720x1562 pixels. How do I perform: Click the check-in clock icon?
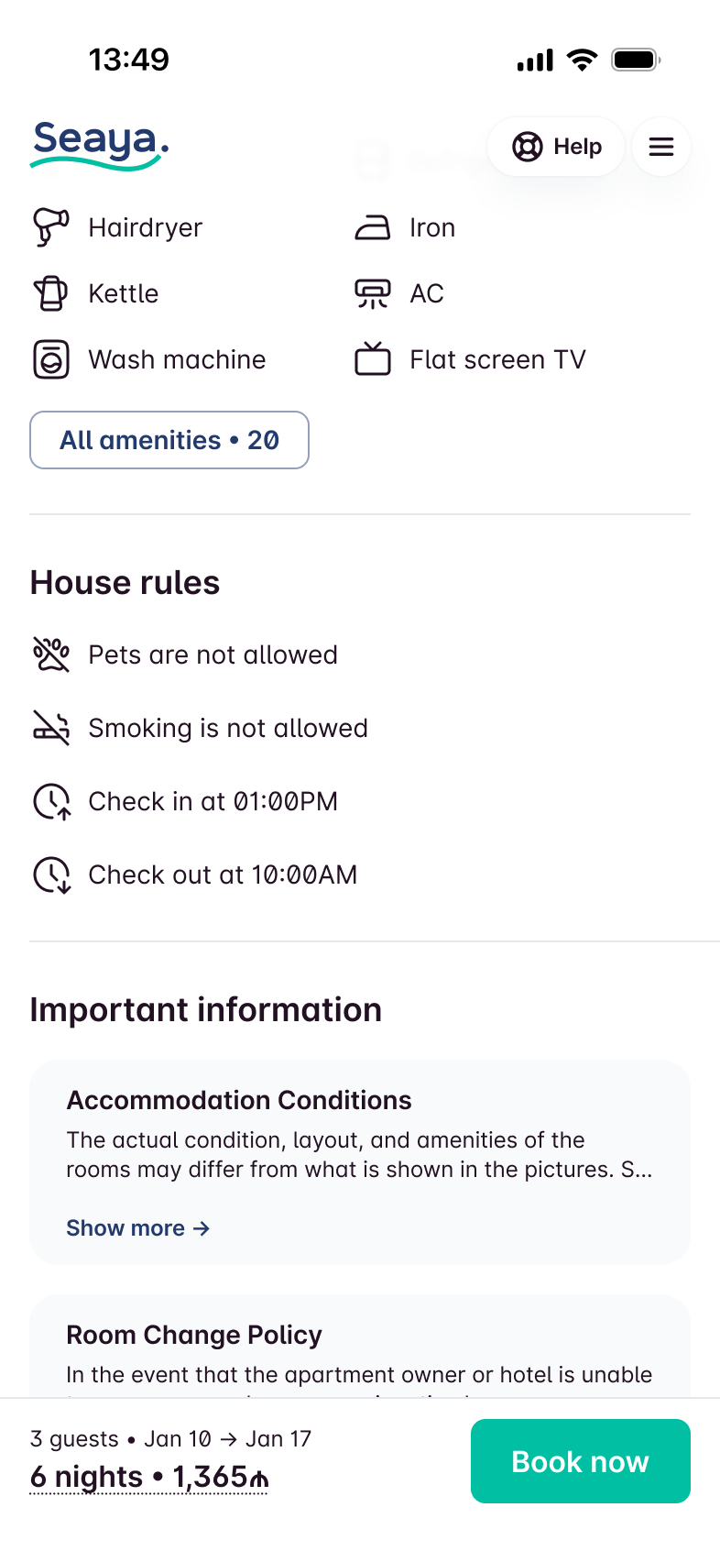[x=51, y=801]
